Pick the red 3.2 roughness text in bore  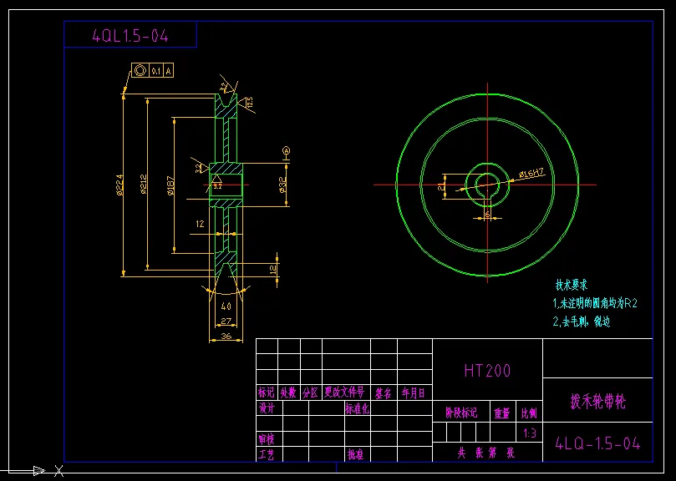pos(217,186)
